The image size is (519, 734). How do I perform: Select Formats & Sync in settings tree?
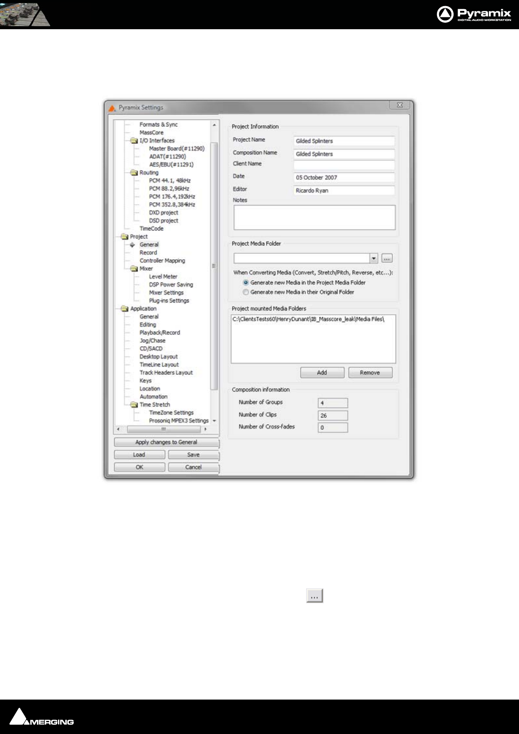[x=158, y=125]
